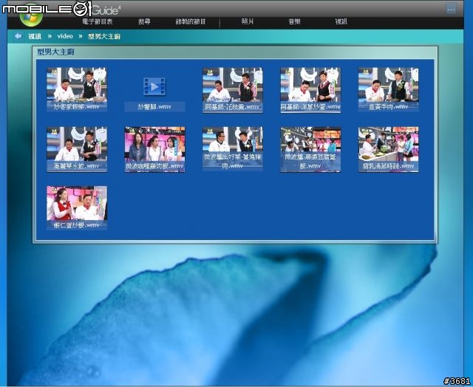The height and width of the screenshot is (387, 473).
Task: Switch to the 音樂 section
Action: (294, 21)
